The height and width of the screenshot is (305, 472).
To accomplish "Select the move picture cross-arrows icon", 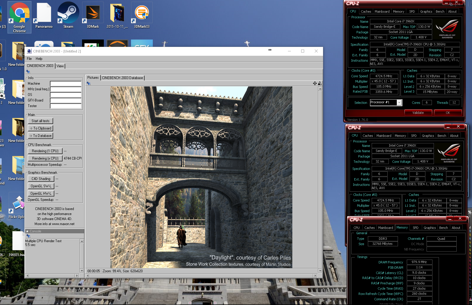I will point(315,83).
